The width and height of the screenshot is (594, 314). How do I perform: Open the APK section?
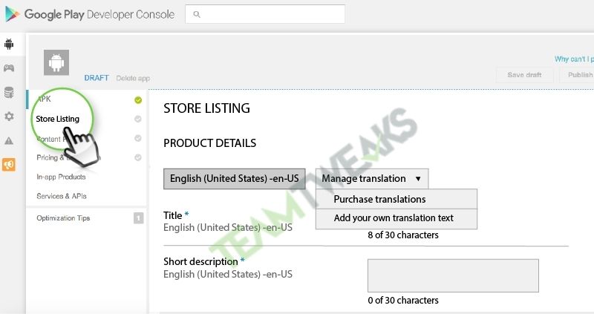44,99
